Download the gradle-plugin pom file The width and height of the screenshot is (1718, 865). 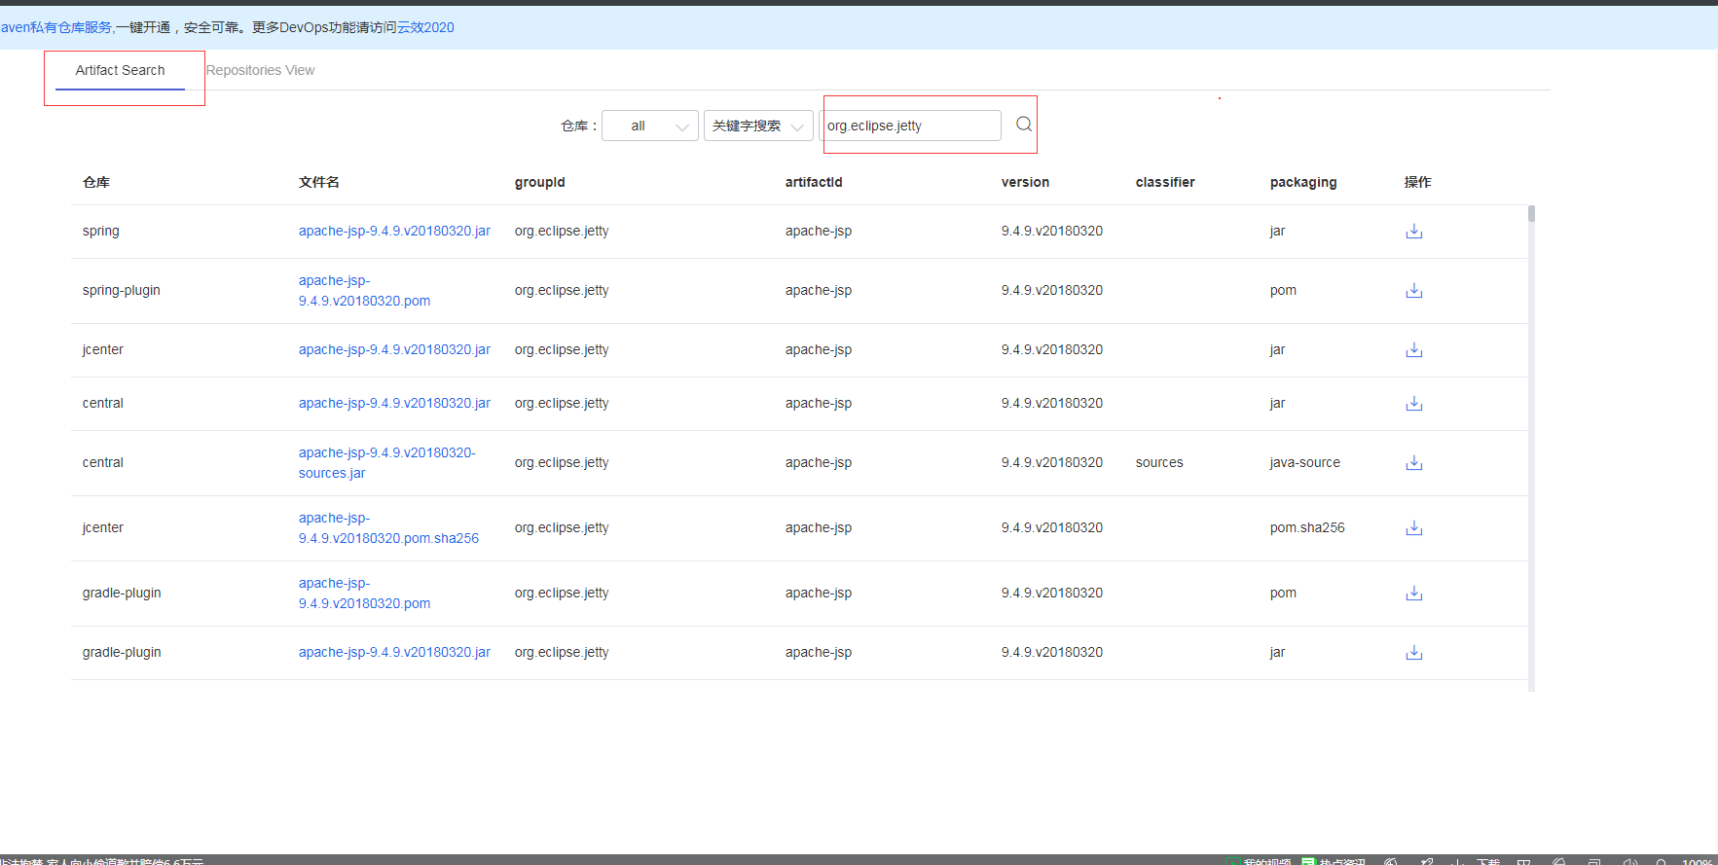click(1414, 594)
